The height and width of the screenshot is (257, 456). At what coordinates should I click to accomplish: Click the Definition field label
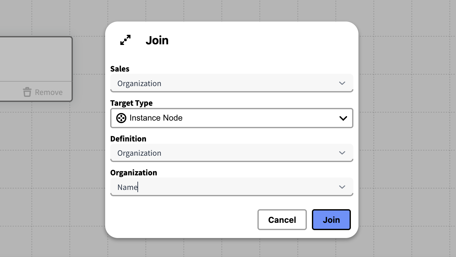click(x=128, y=139)
